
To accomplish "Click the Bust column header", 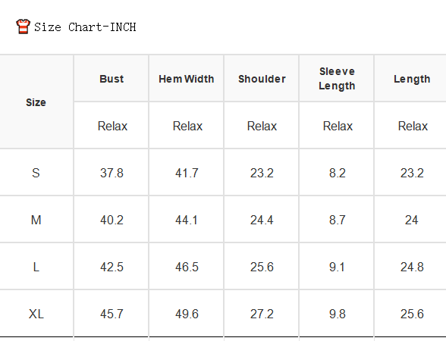I will (111, 79).
